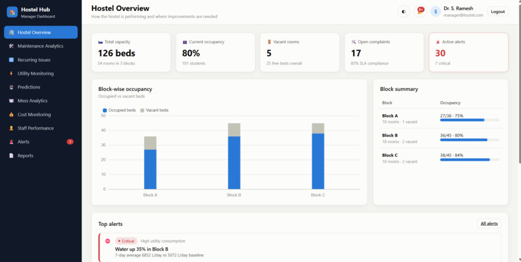Screen dimensions: 521x262
Task: Click the Alerts siren icon in sidebar
Action: point(11,142)
